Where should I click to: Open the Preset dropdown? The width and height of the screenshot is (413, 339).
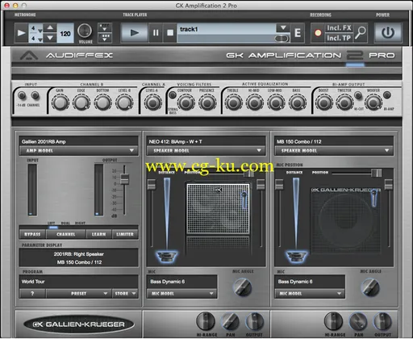coord(78,294)
